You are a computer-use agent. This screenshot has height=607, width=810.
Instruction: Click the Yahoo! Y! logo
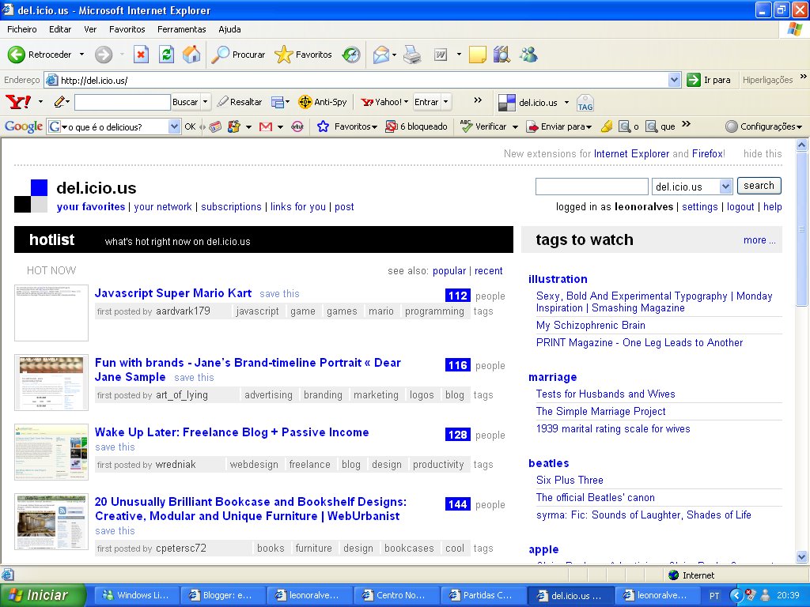coord(18,102)
